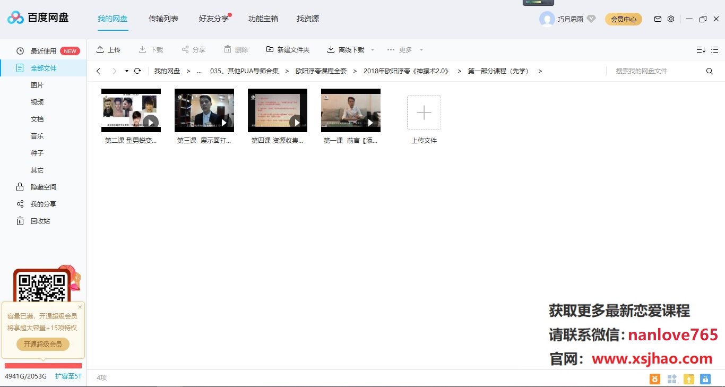This screenshot has width=725, height=387.
Task: Click 扩容至5T link
Action: tap(68, 376)
